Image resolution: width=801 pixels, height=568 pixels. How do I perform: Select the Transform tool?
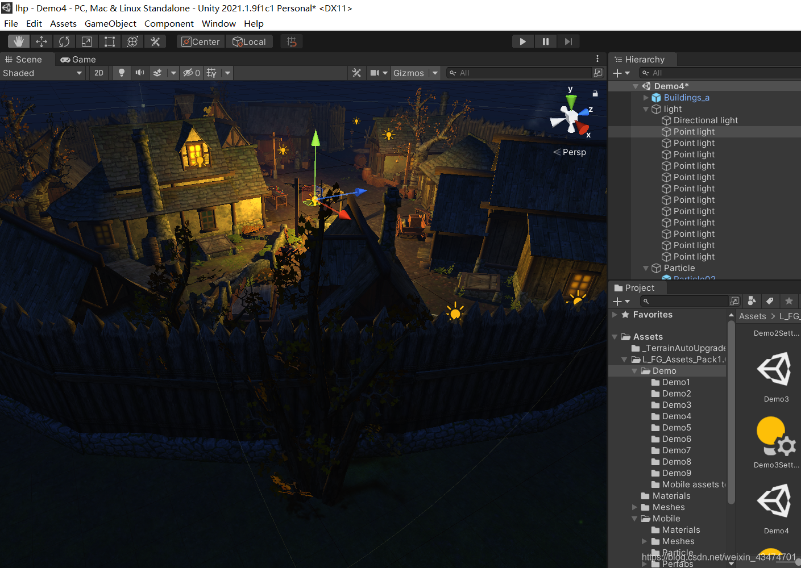pos(132,41)
